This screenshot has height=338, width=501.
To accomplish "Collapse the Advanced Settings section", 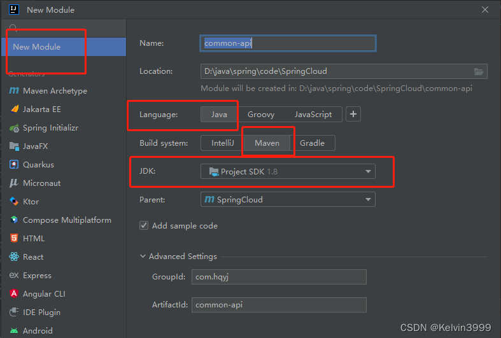I will 143,257.
